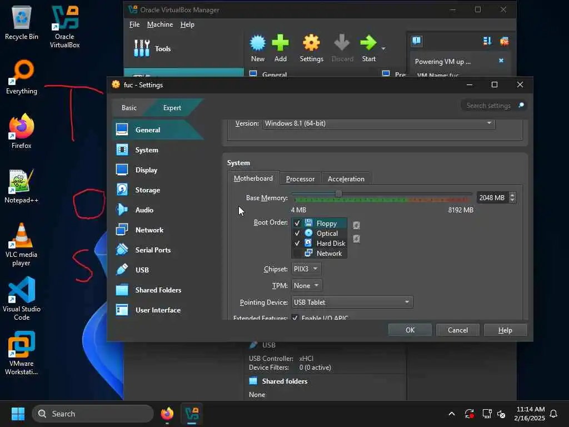569x427 pixels.
Task: Open the USB settings category
Action: 157,270
